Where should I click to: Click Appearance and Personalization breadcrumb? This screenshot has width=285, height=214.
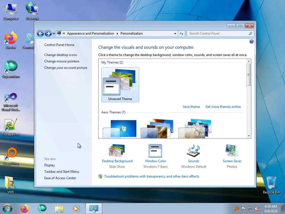pos(90,33)
